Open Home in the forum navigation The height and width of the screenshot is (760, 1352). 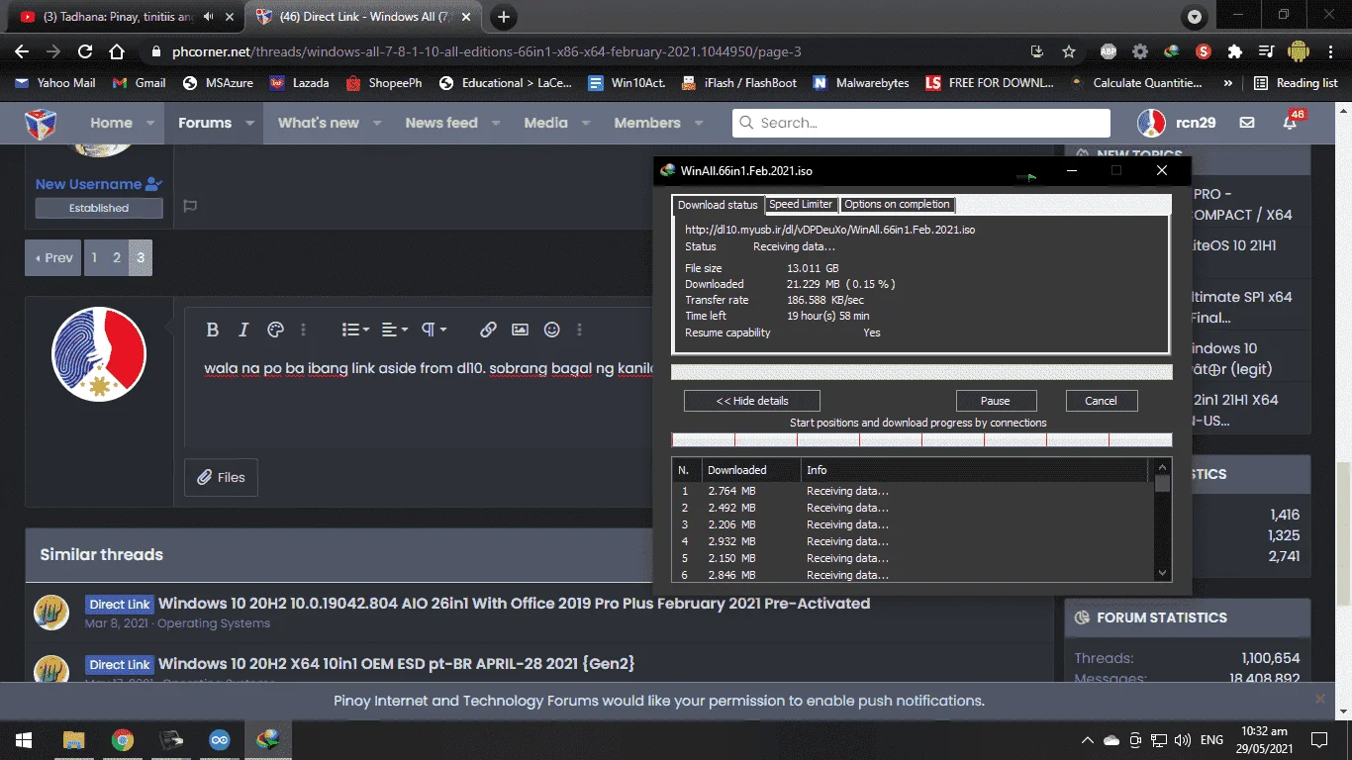point(111,123)
